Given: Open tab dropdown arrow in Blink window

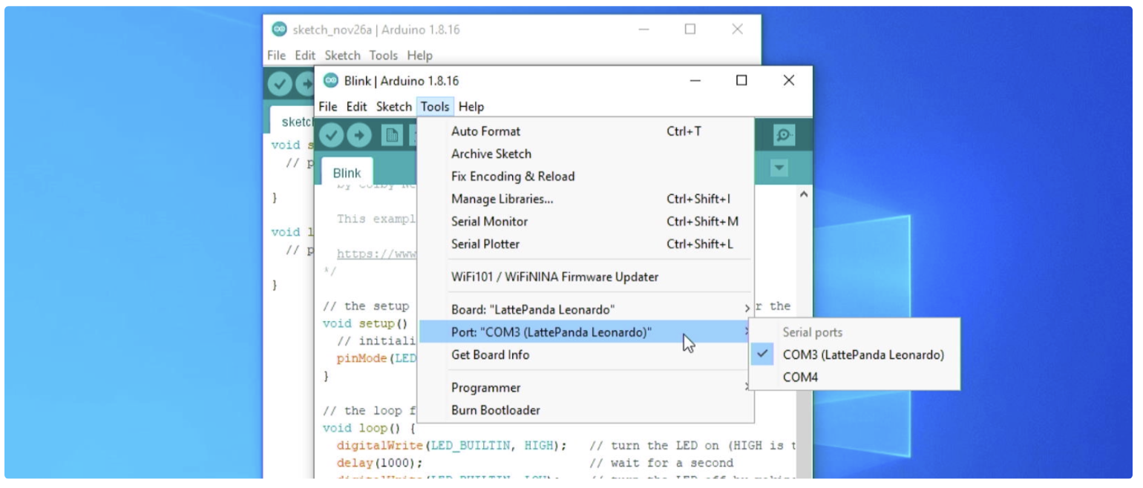Looking at the screenshot, I should coord(779,168).
